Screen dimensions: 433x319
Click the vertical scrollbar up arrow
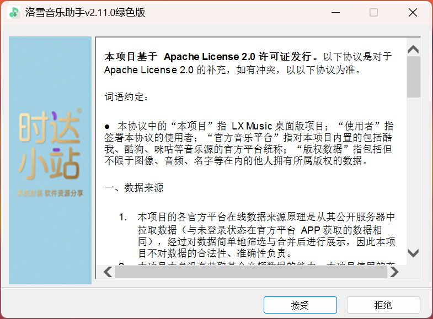413,50
